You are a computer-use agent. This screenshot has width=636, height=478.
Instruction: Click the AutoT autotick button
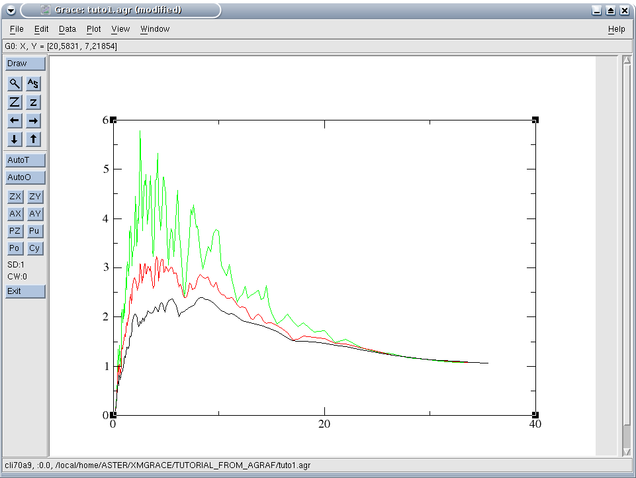(x=25, y=160)
